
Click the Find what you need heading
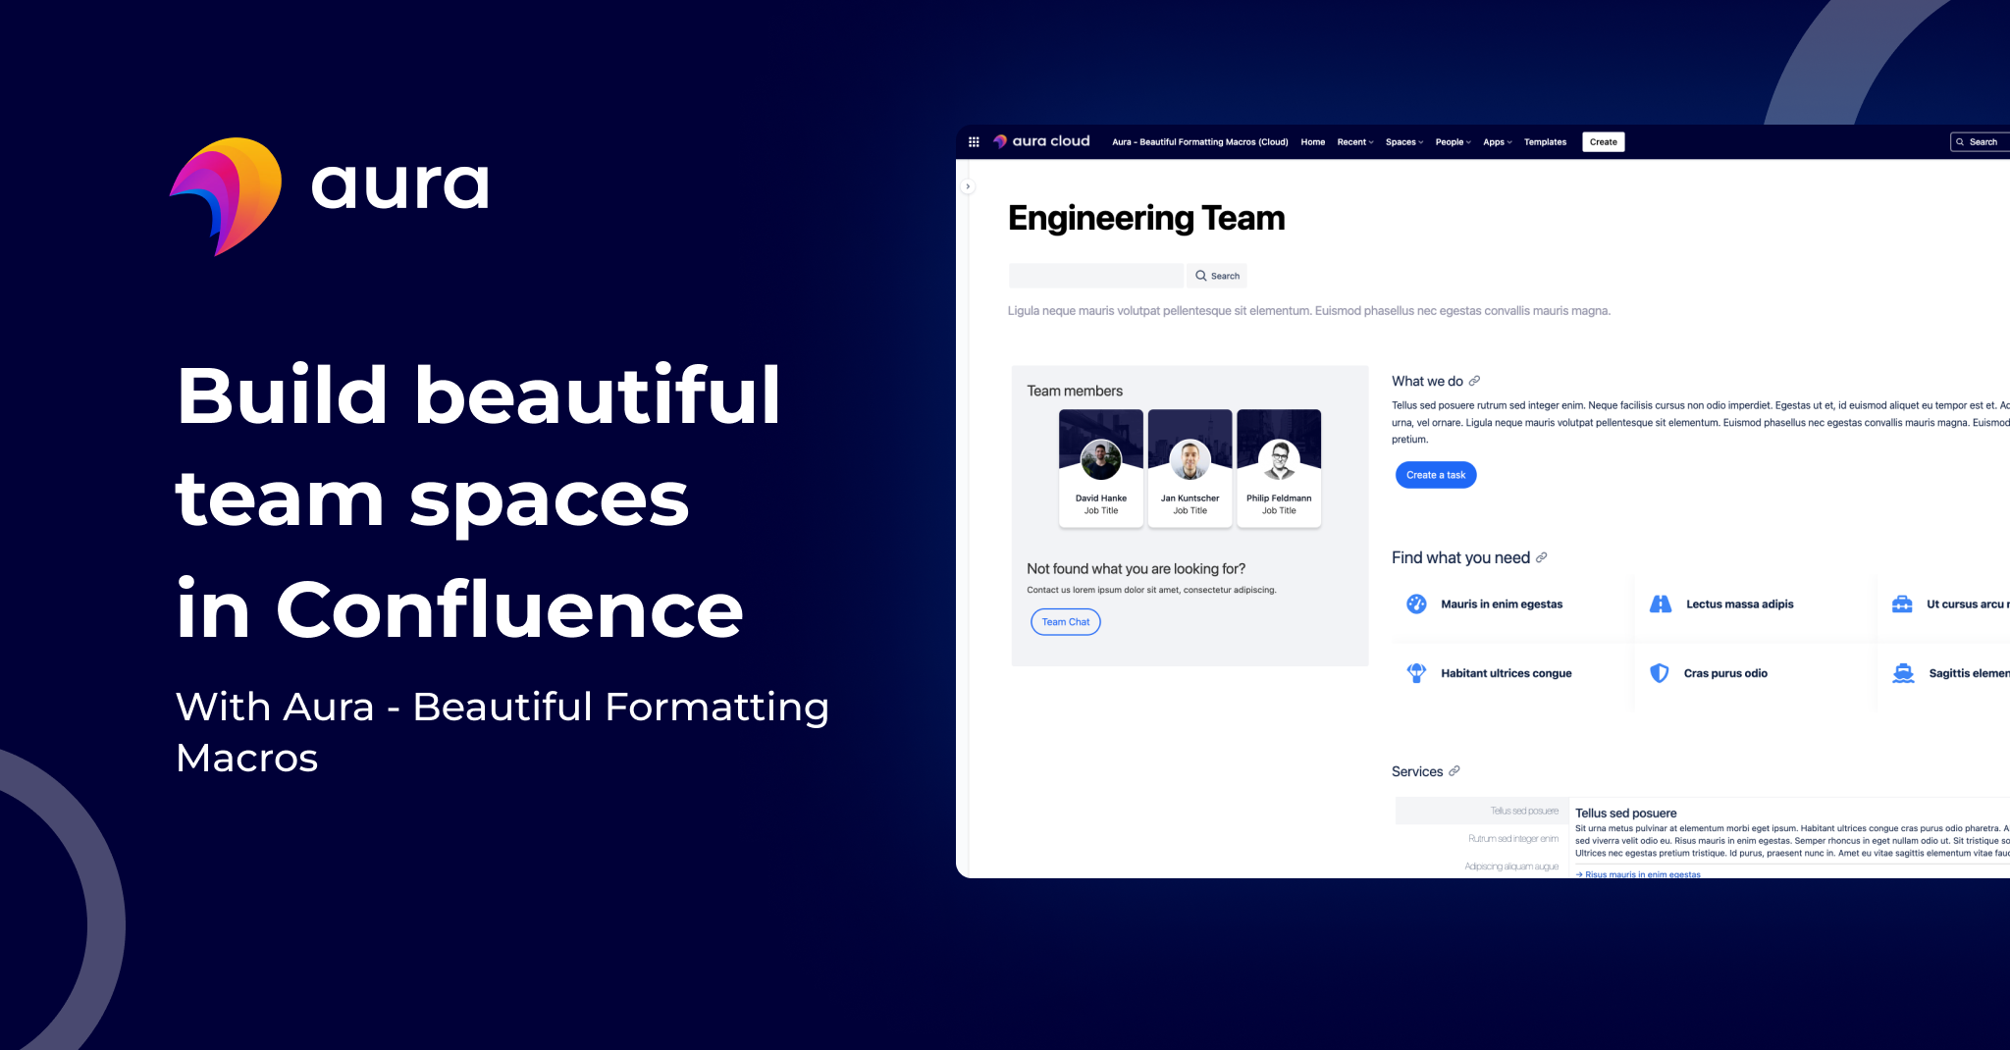1460,557
